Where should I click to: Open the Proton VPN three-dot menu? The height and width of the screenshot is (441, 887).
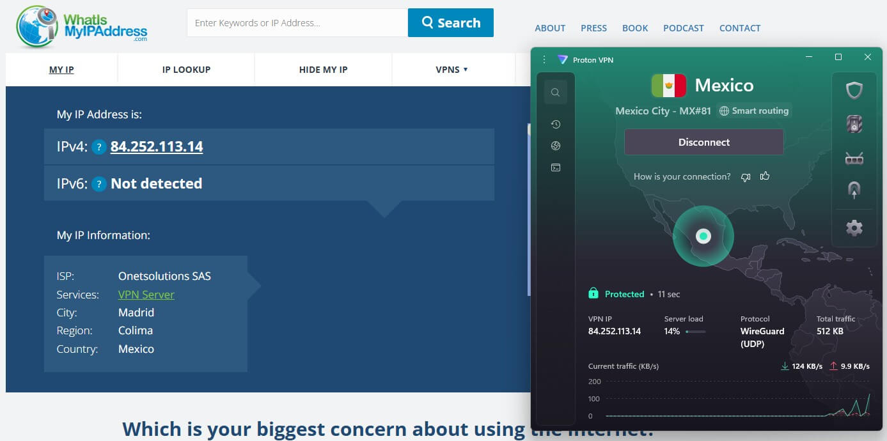tap(544, 59)
